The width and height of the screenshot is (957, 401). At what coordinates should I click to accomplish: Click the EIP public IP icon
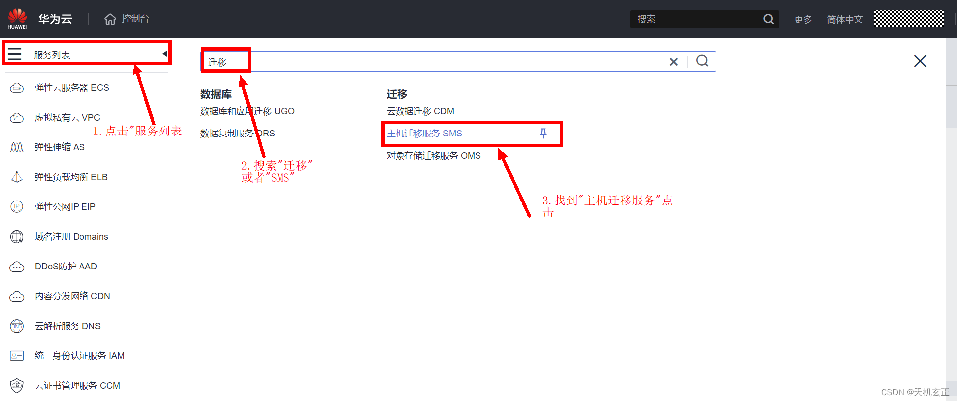[x=17, y=207]
